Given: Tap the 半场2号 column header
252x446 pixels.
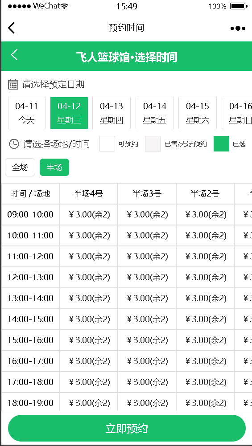Looking at the screenshot, I should [x=205, y=194].
